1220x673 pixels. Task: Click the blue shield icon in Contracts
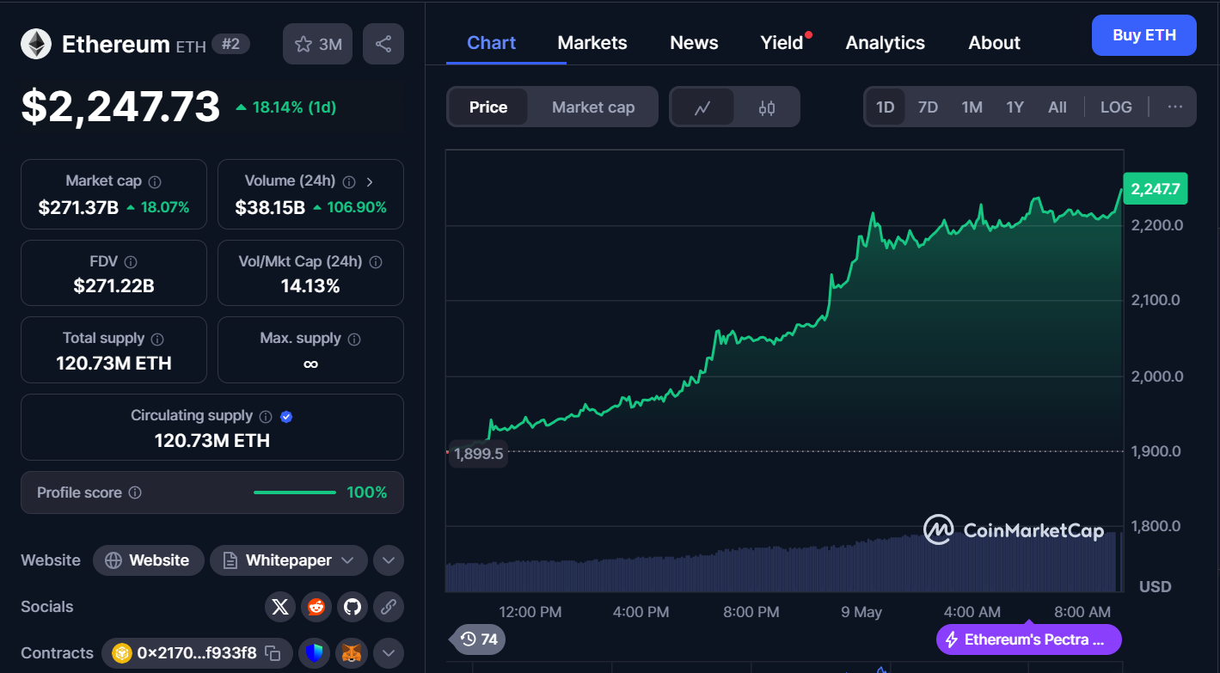point(315,653)
